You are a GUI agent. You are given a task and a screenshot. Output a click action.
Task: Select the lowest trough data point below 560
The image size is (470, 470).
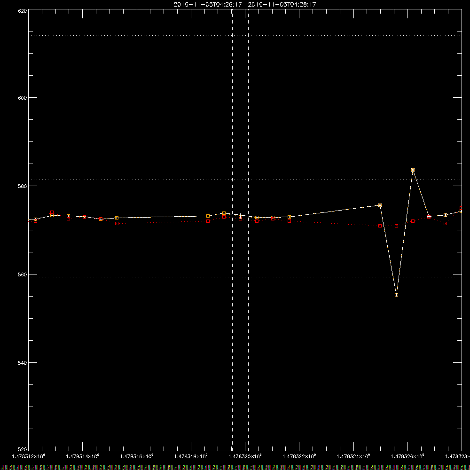[x=396, y=295]
